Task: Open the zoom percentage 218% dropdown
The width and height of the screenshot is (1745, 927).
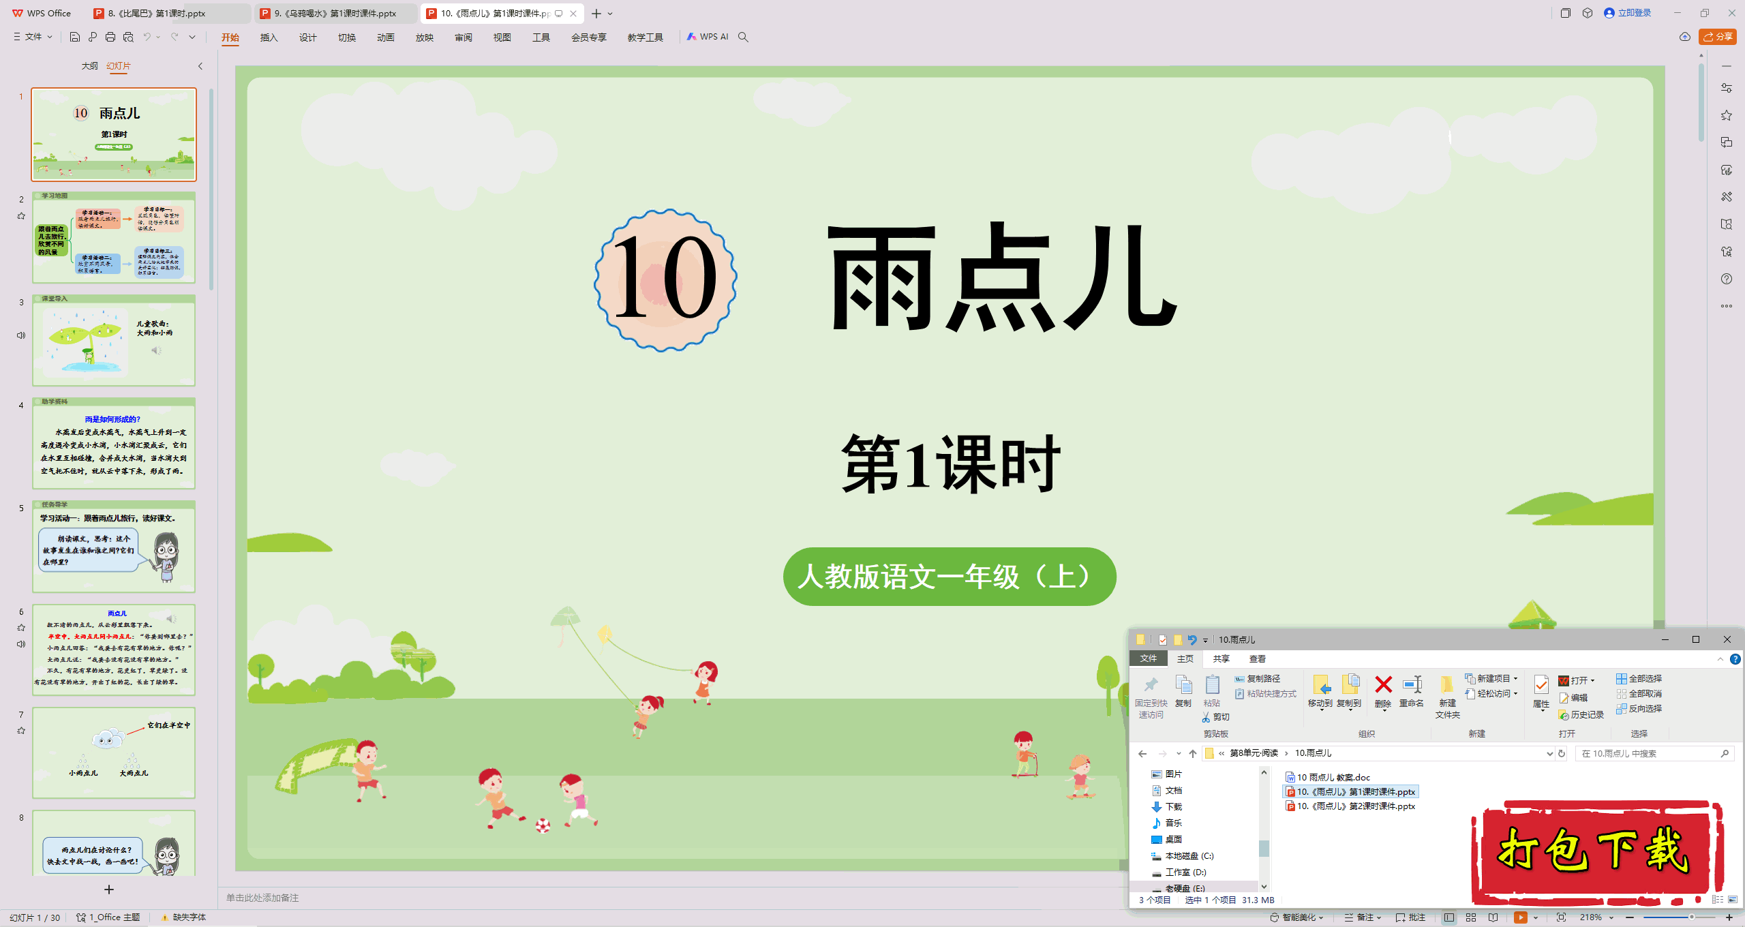Action: pos(1597,917)
